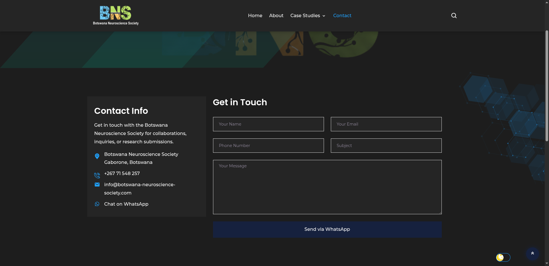
Task: Open the Chat on WhatsApp link
Action: 126,204
